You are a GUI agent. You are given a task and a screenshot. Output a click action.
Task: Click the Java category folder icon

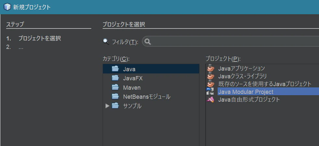tap(115, 69)
